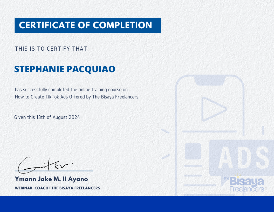Select the date line Given this 13th of August
This screenshot has height=212, width=274.
point(47,117)
